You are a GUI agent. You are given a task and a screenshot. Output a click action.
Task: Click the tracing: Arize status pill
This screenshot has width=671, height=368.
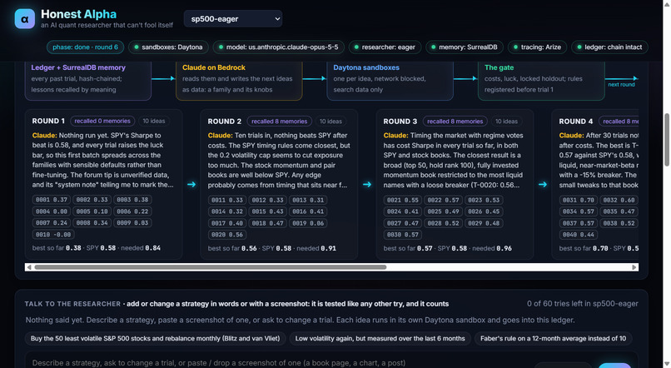tap(537, 47)
